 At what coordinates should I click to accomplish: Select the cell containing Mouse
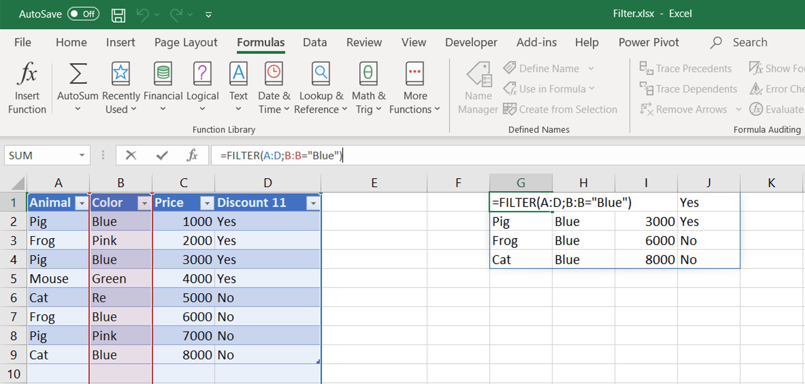click(x=58, y=279)
